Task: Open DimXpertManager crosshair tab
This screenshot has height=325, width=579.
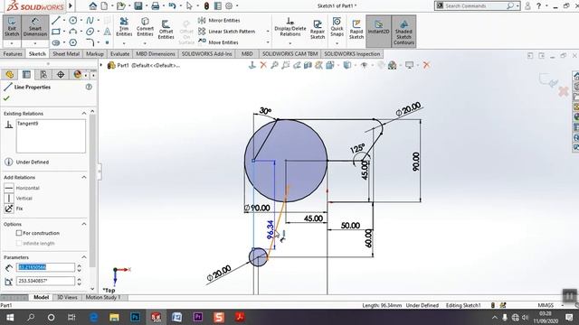Action: 61,74
